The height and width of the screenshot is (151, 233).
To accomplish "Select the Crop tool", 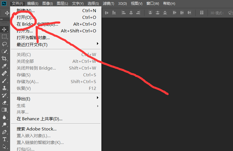I will (x=4, y=59).
